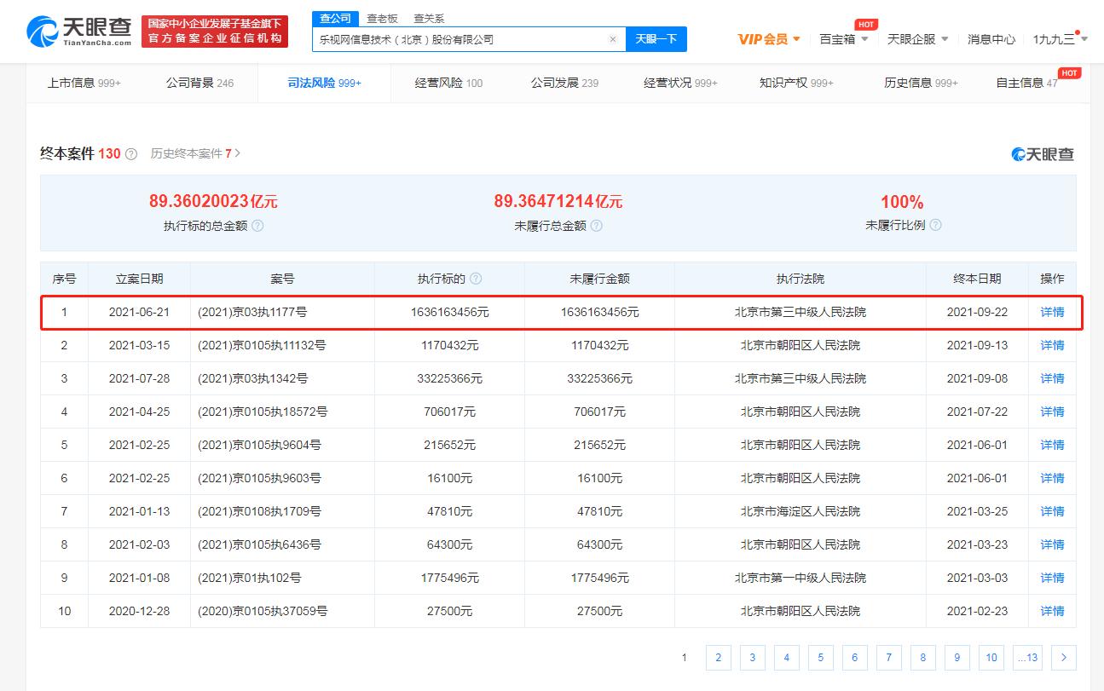Image resolution: width=1104 pixels, height=691 pixels.
Task: View 详情 for case (2021)京0105执9604号
Action: (1052, 445)
